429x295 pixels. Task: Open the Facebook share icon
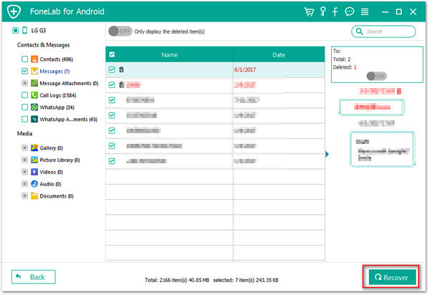tap(335, 11)
